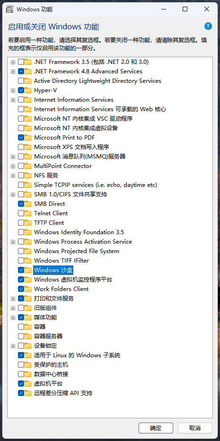Click the folder icon beside 媒体功能
This screenshot has width=220, height=441.
pos(28,317)
